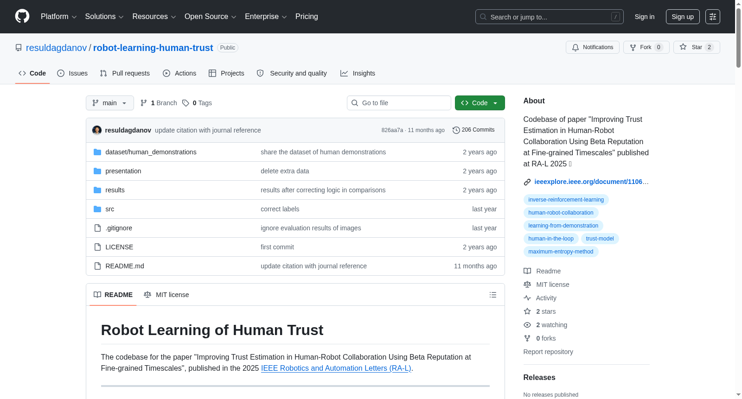Open commit history clock icon
Viewport: 742px width, 399px height.
tap(456, 130)
